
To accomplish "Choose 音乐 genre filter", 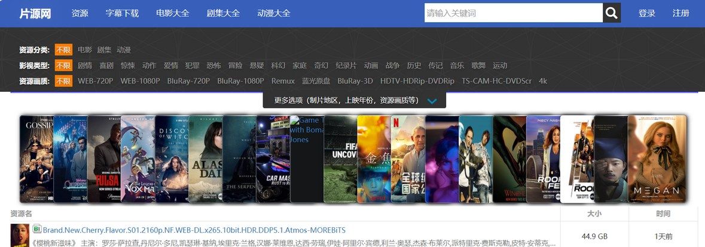I will (x=457, y=66).
